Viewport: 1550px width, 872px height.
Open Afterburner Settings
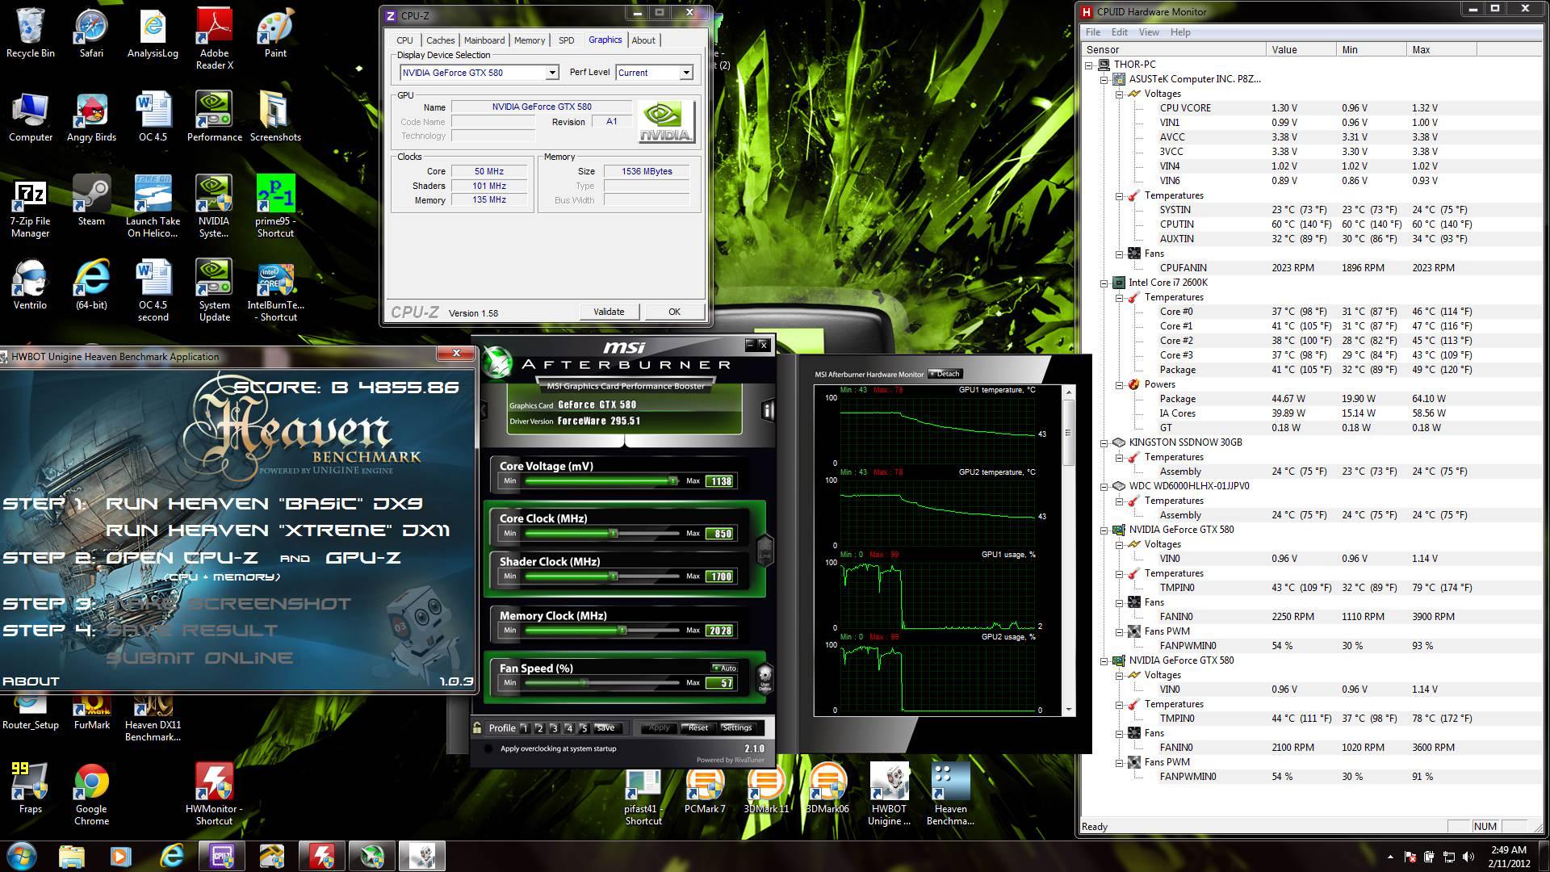coord(736,727)
